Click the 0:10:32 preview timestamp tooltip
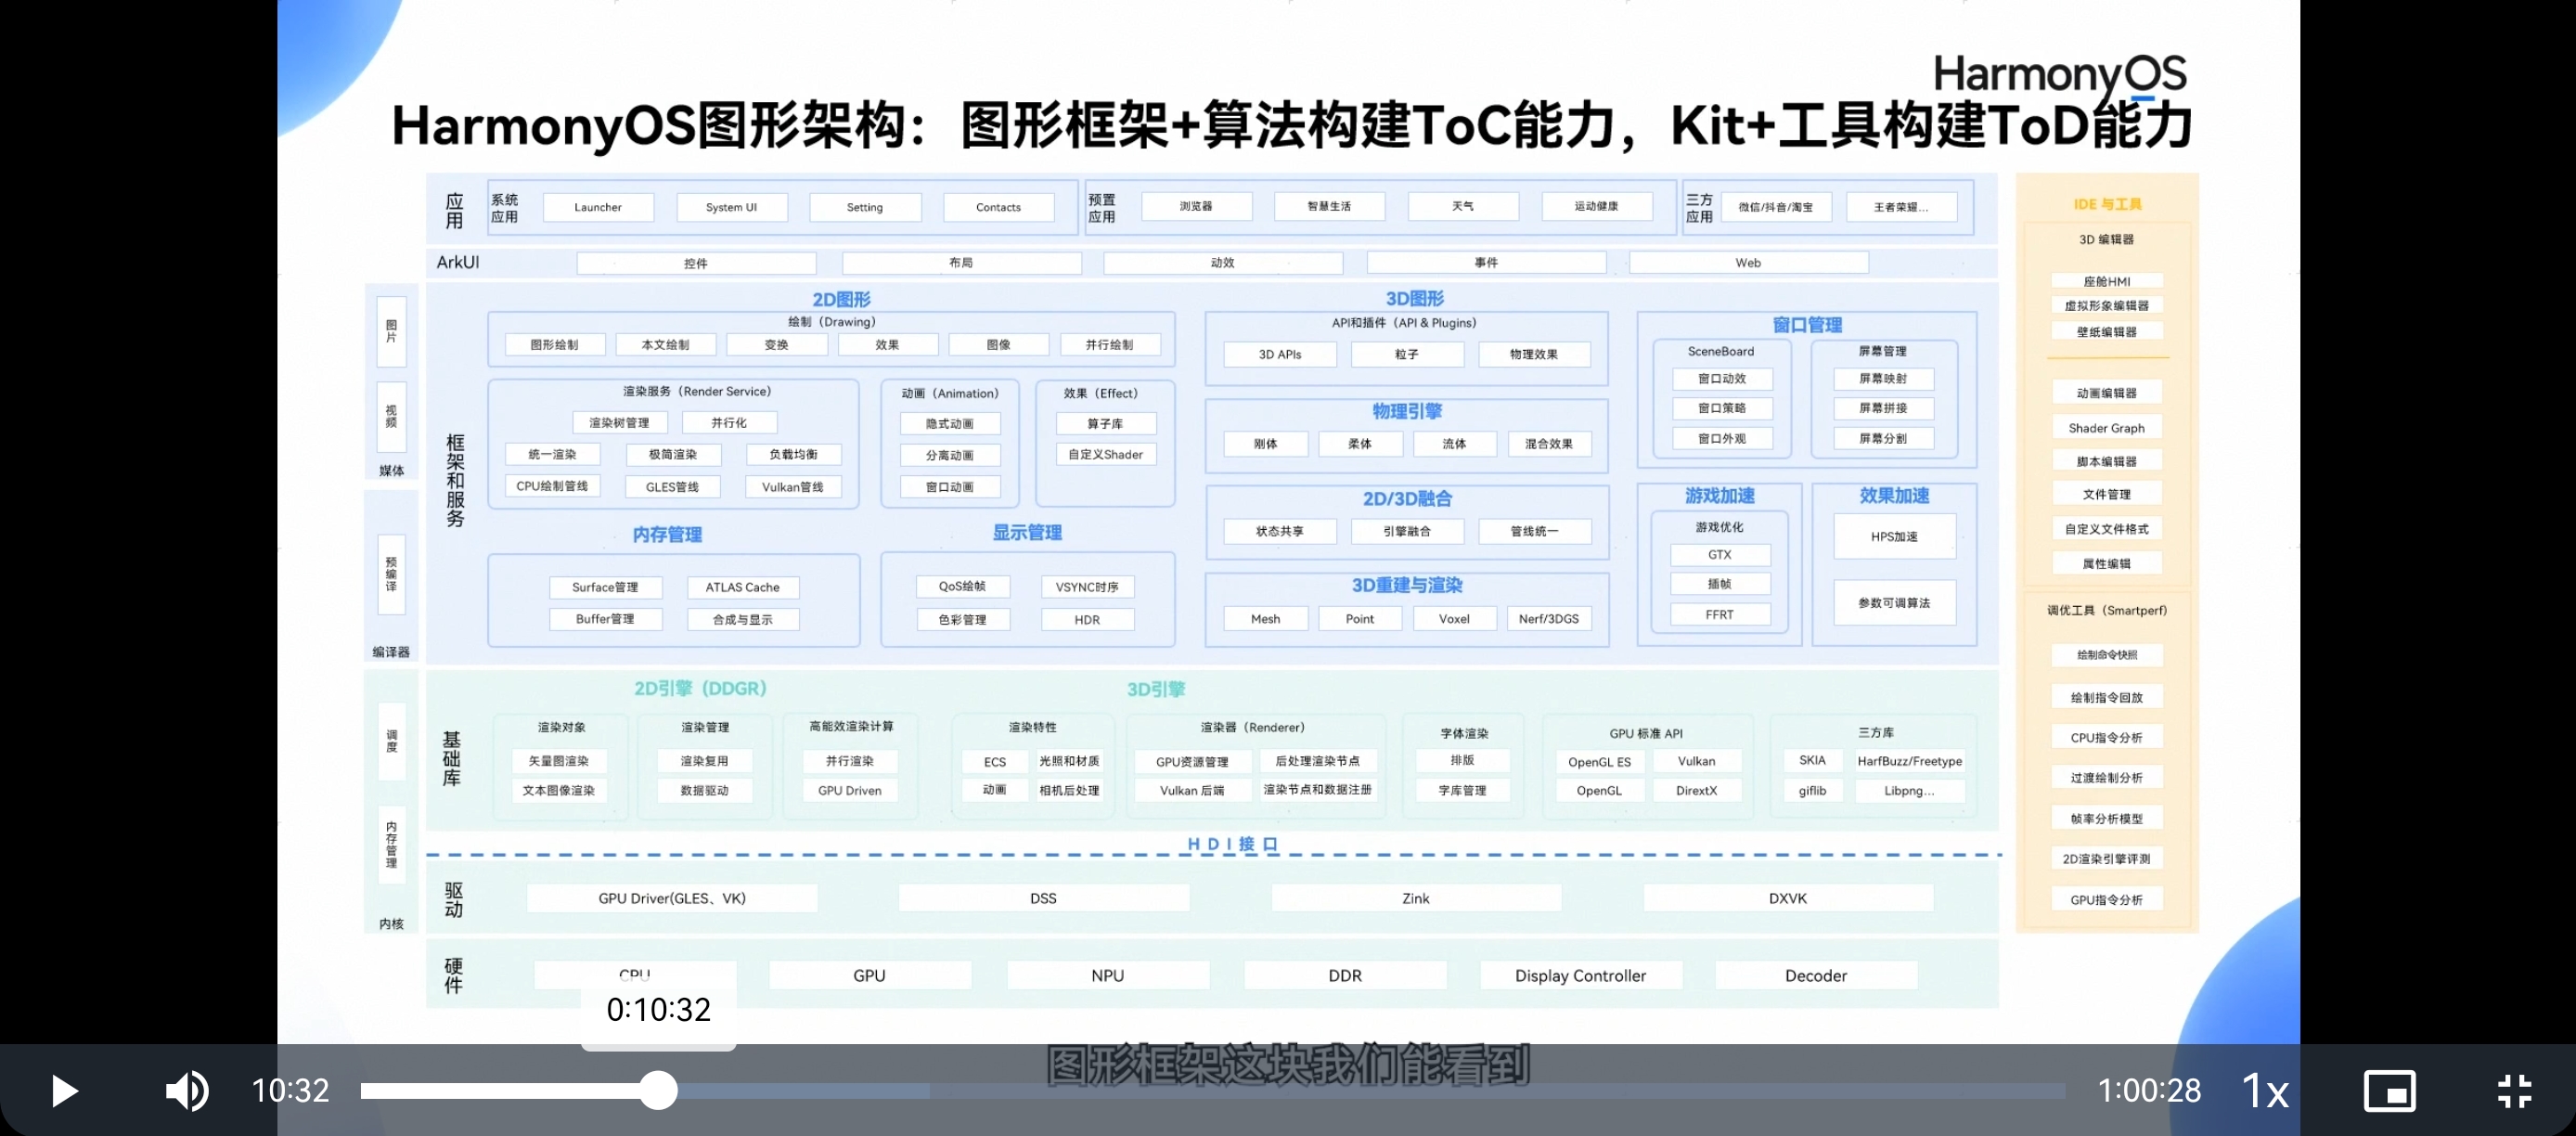 658,1010
